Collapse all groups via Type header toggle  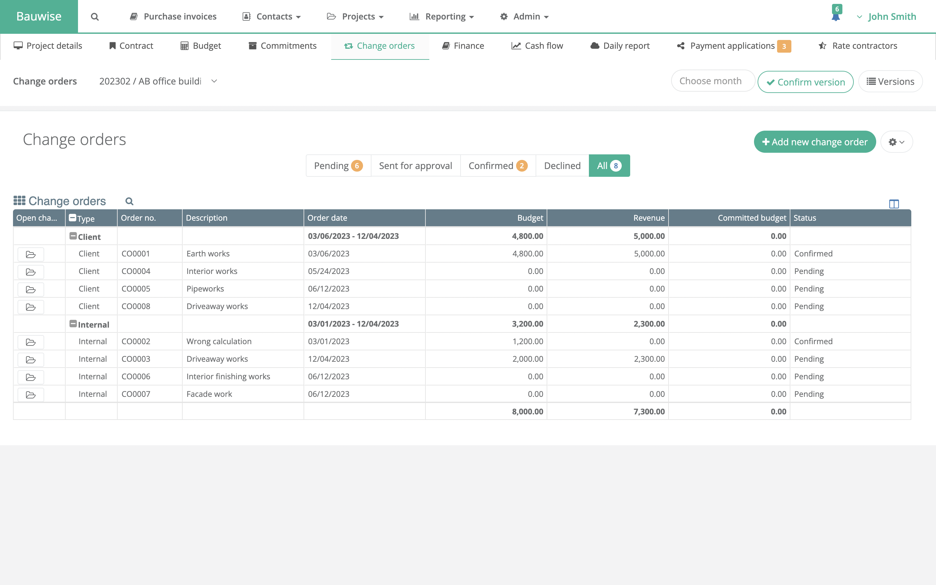(72, 217)
